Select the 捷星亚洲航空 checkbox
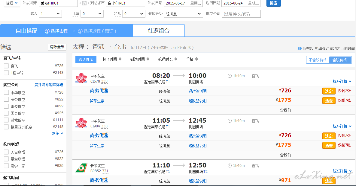356x186 pixels. pyautogui.click(x=6, y=127)
